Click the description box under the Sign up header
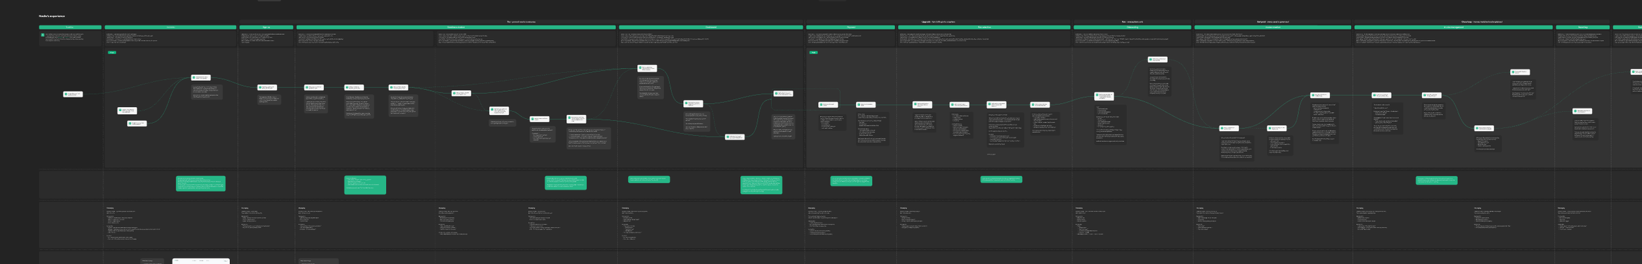Screen dimensions: 1642x264 [x=266, y=38]
